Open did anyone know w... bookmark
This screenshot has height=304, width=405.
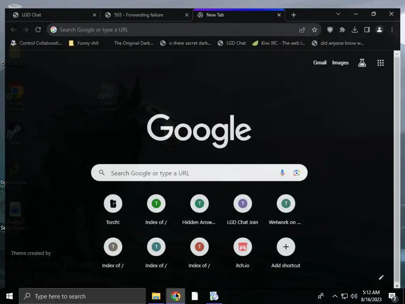coord(338,43)
